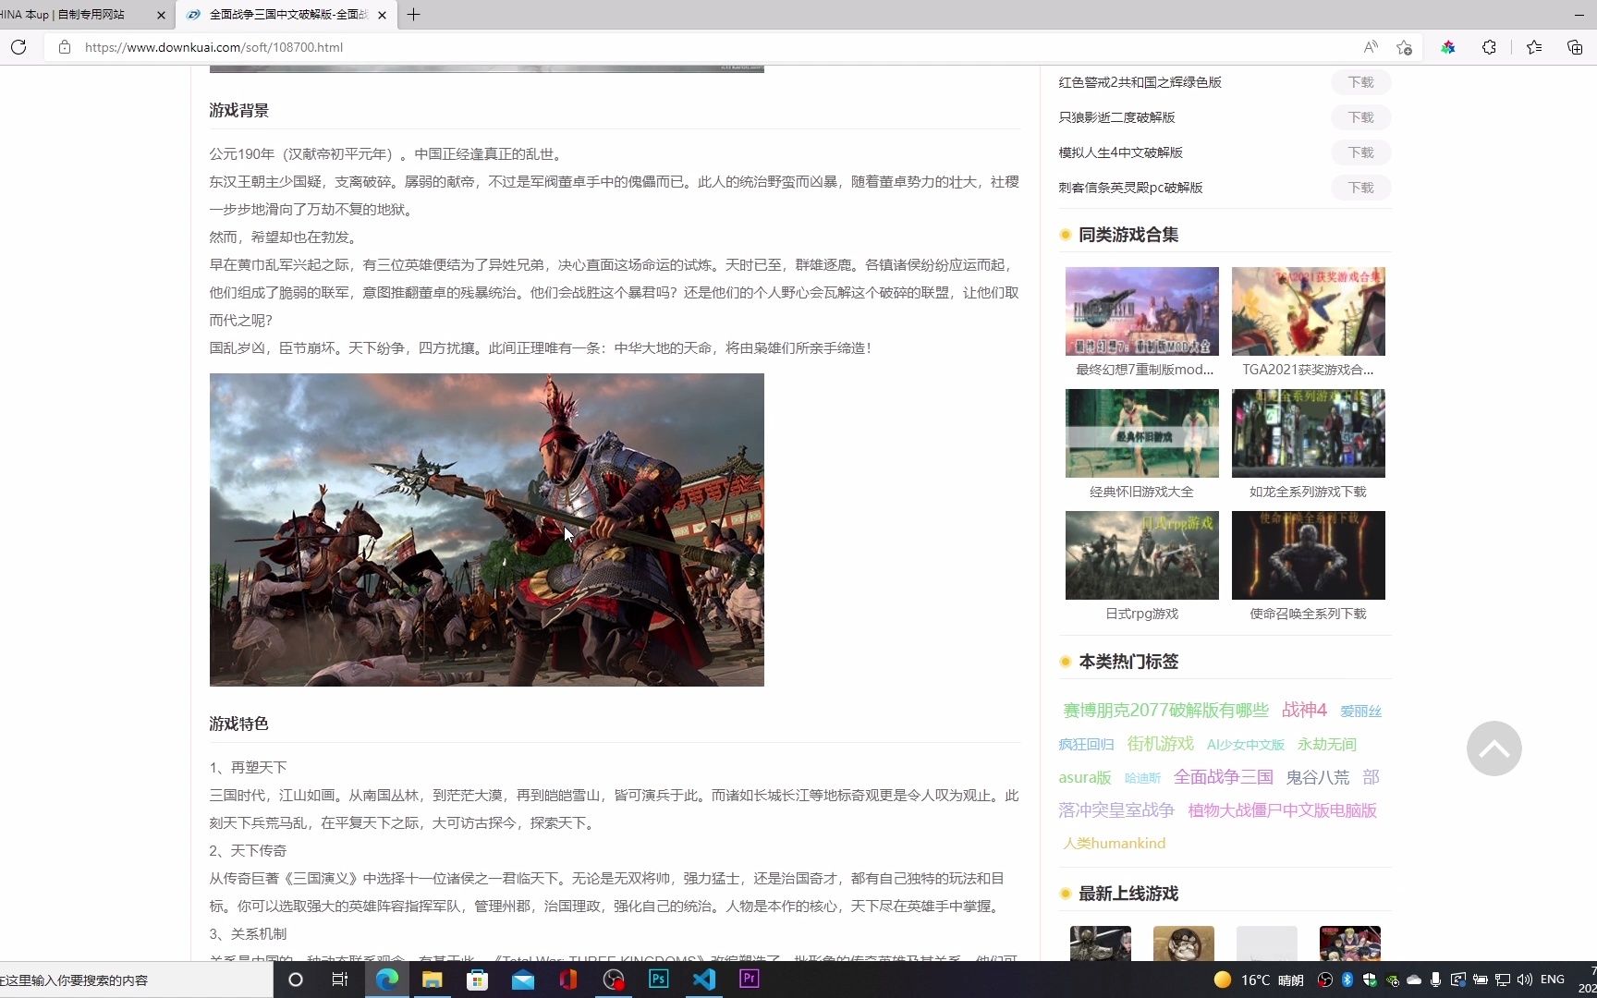The height and width of the screenshot is (998, 1597).
Task: Open Microsoft Edge from taskbar
Action: [x=386, y=980]
